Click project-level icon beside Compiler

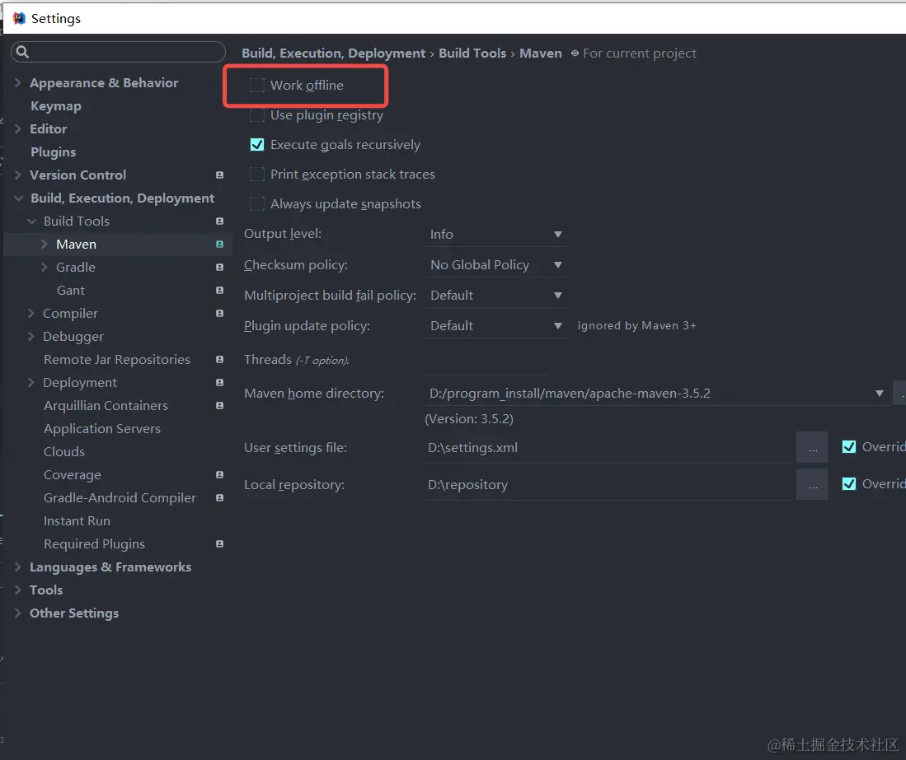219,314
